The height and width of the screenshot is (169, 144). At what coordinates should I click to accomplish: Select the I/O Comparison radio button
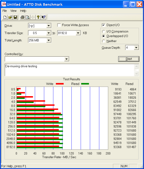[x=104, y=31]
